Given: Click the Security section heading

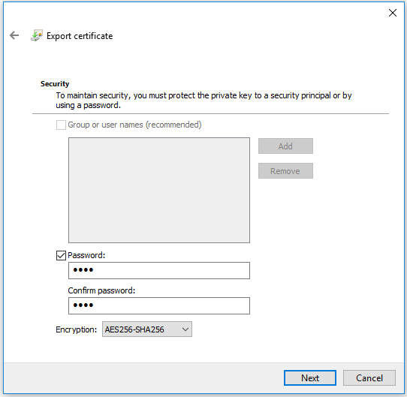Looking at the screenshot, I should pyautogui.click(x=55, y=84).
